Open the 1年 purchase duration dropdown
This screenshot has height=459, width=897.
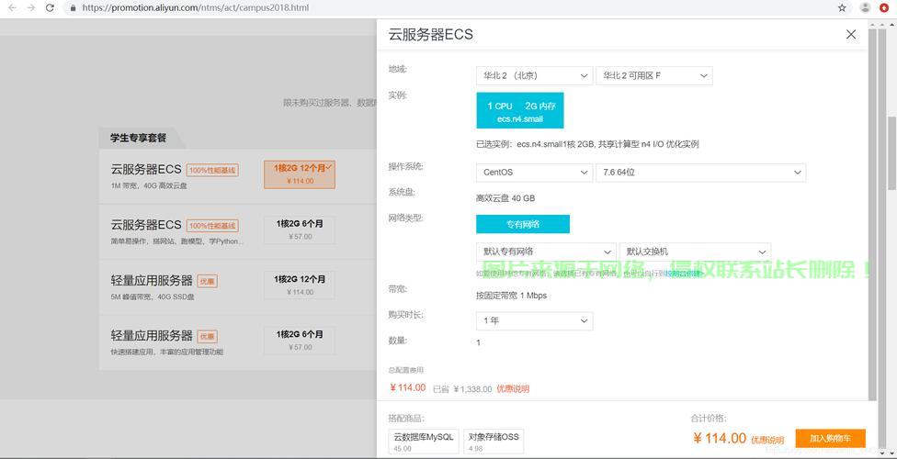coord(534,320)
